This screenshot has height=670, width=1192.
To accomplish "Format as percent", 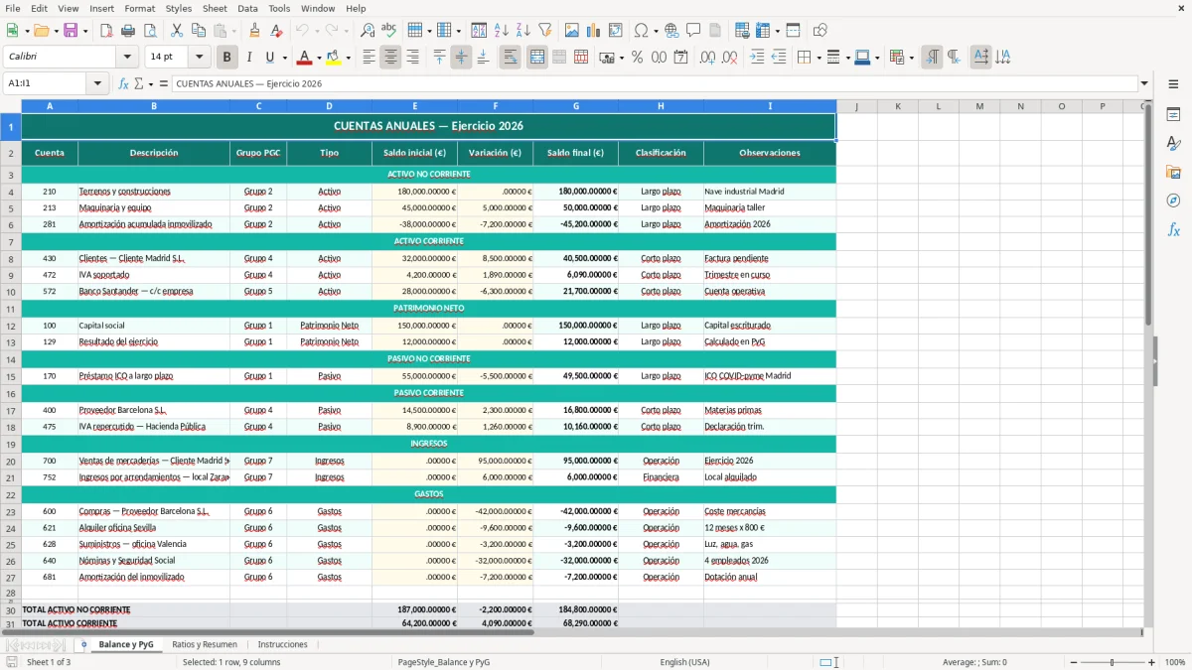I will 637,58.
